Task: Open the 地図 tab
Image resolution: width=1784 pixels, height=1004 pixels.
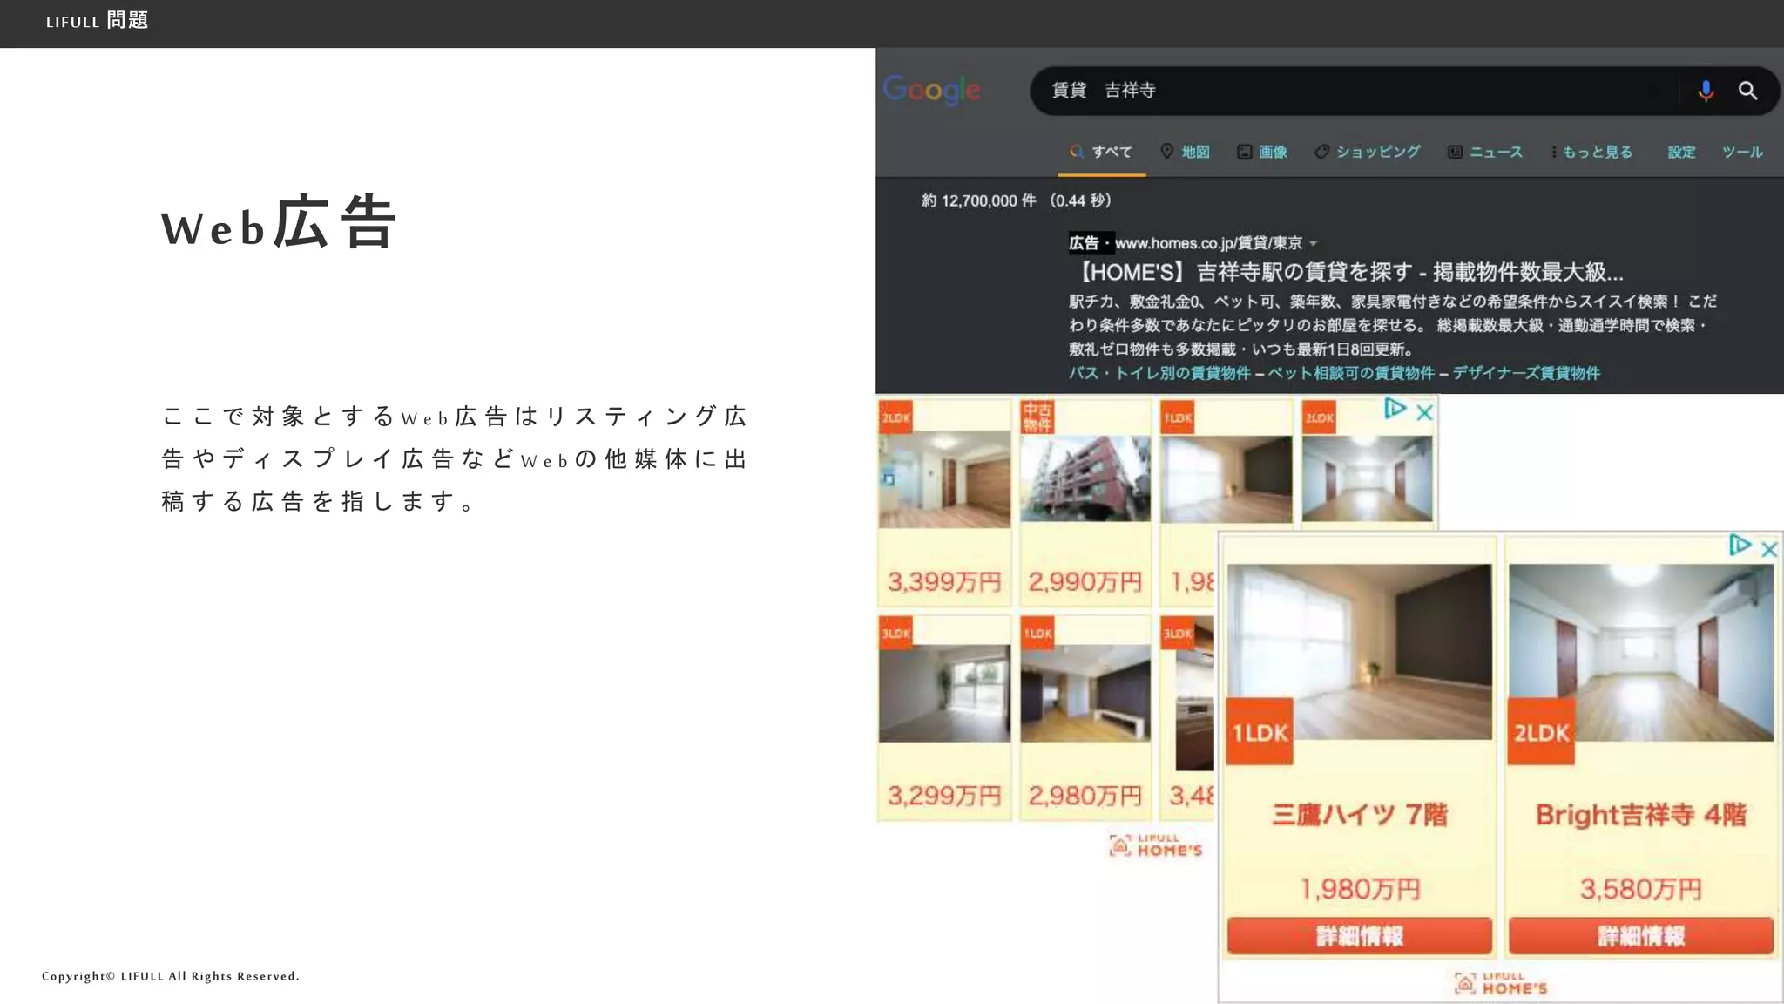Action: pyautogui.click(x=1186, y=152)
